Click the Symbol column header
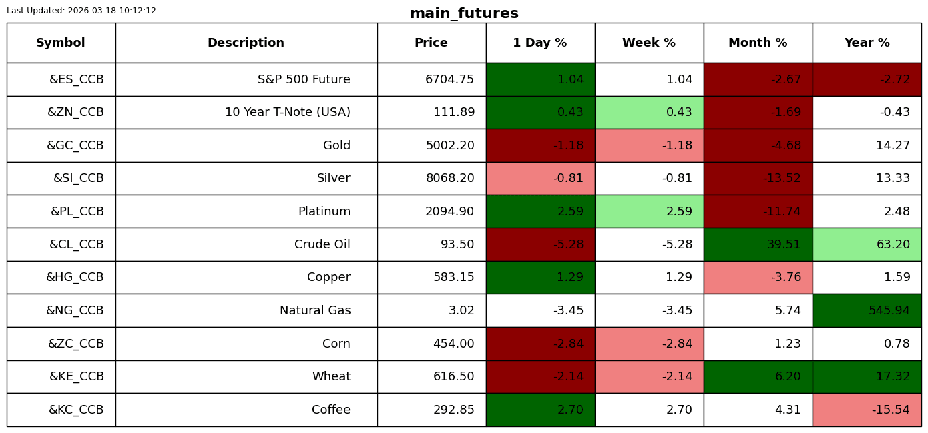Viewport: 928px width, 433px height. [61, 43]
